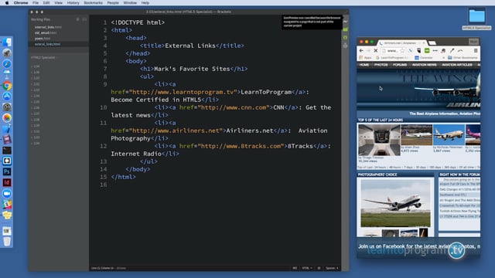Select the Airliners.net browser tab
The image size is (495, 278).
pos(402,43)
